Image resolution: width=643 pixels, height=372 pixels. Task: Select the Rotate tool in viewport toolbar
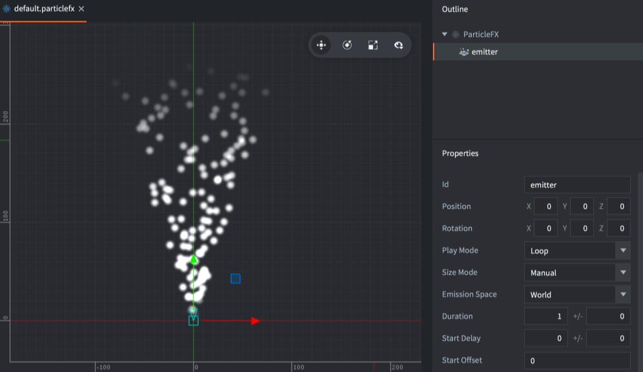point(347,45)
